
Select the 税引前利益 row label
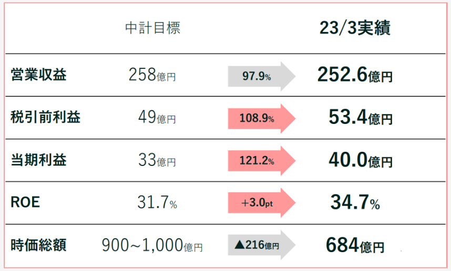(45, 118)
